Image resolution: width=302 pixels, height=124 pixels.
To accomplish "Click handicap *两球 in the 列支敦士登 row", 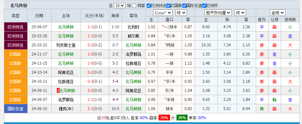I will click(170, 45).
